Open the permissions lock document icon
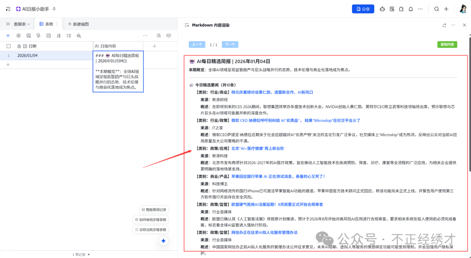Image resolution: width=471 pixels, height=258 pixels. tap(392, 9)
